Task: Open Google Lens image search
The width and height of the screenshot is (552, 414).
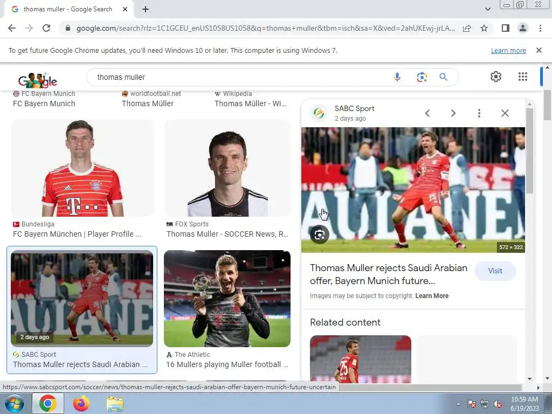Action: tap(422, 77)
